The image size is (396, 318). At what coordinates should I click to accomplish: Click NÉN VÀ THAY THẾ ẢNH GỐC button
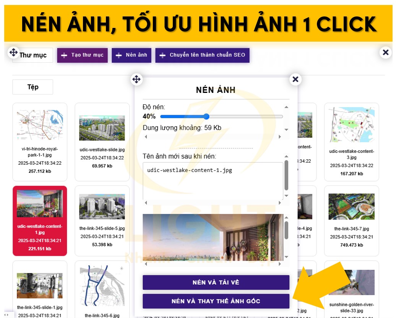[x=216, y=301]
